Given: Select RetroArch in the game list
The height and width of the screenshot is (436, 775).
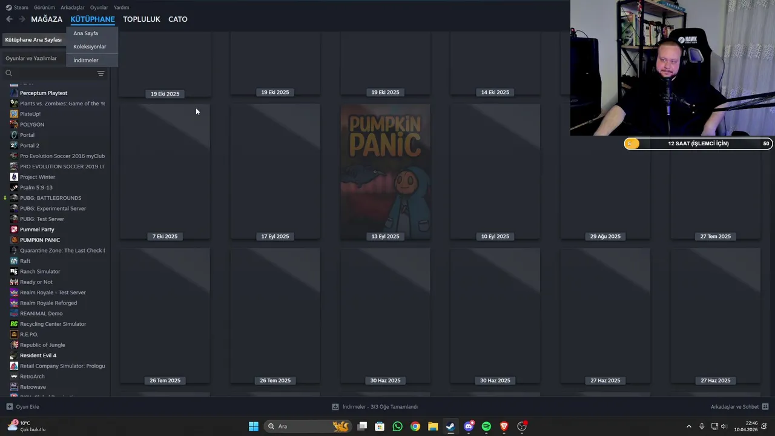Looking at the screenshot, I should (x=32, y=377).
